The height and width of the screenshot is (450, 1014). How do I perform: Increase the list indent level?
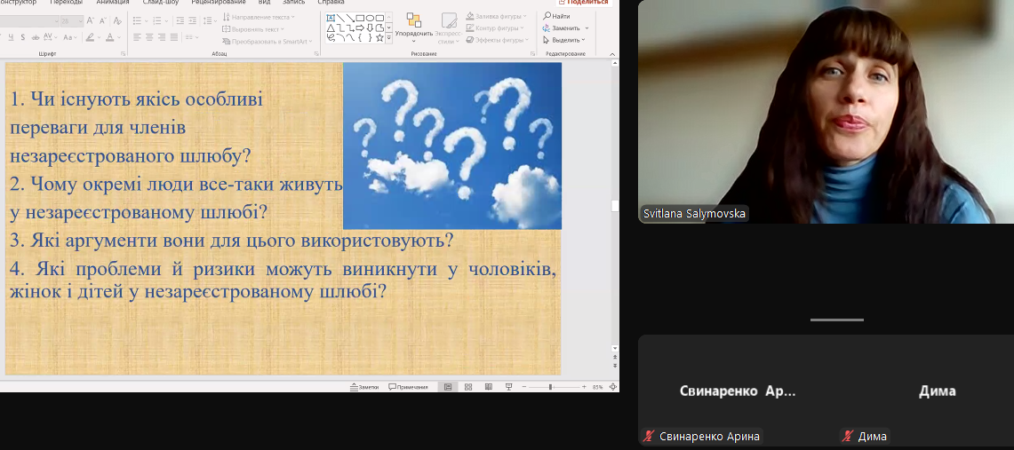(192, 20)
